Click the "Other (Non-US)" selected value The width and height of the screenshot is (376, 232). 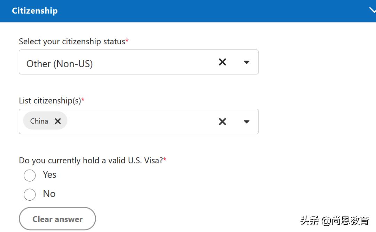pyautogui.click(x=60, y=64)
